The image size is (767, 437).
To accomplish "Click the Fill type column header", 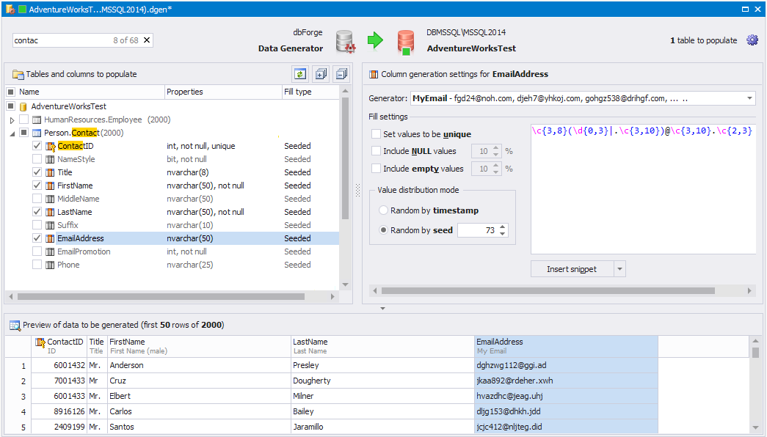I will coord(310,92).
